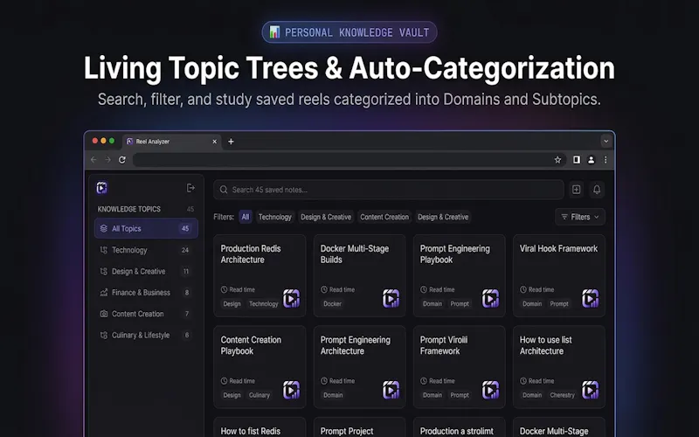Open Viral Hook Framework note
The width and height of the screenshot is (699, 437).
(559, 275)
